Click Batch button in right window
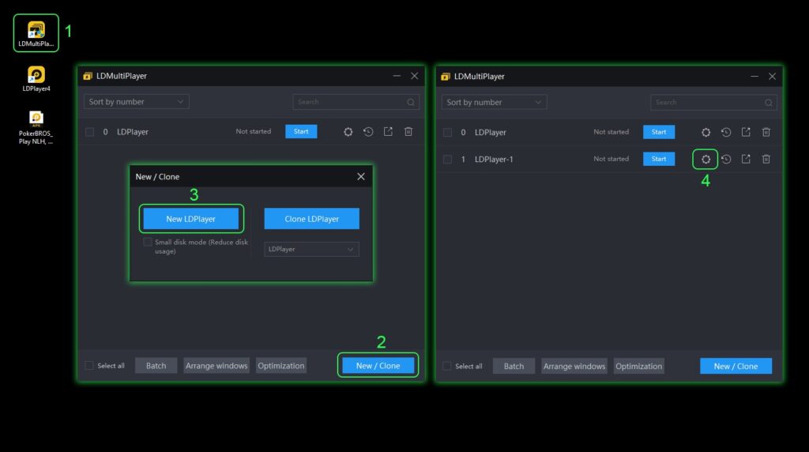Screen dimensions: 809x452 (514, 366)
